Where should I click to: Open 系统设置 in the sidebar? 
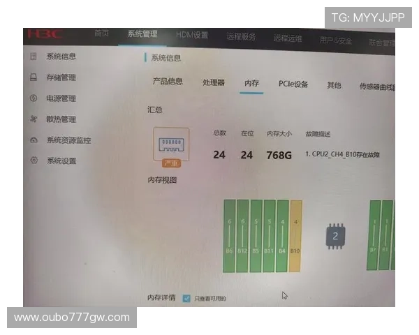point(61,161)
